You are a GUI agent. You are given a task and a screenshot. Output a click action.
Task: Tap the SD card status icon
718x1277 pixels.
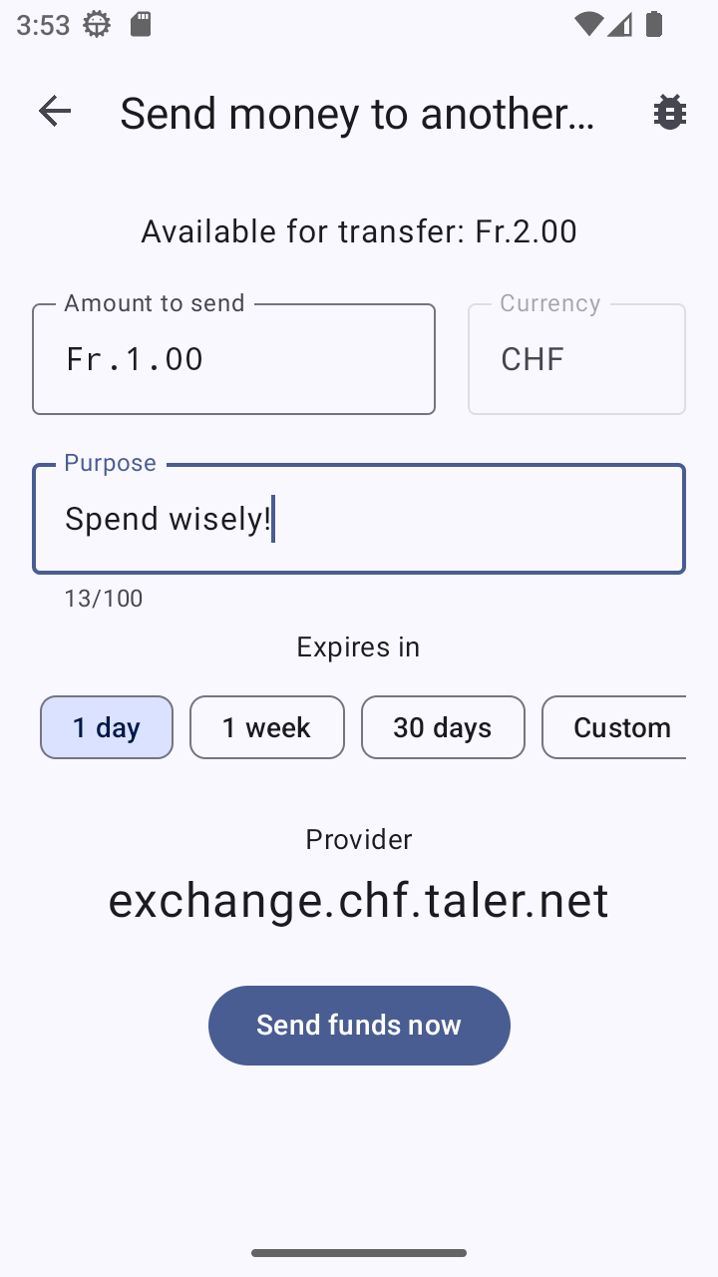(141, 25)
